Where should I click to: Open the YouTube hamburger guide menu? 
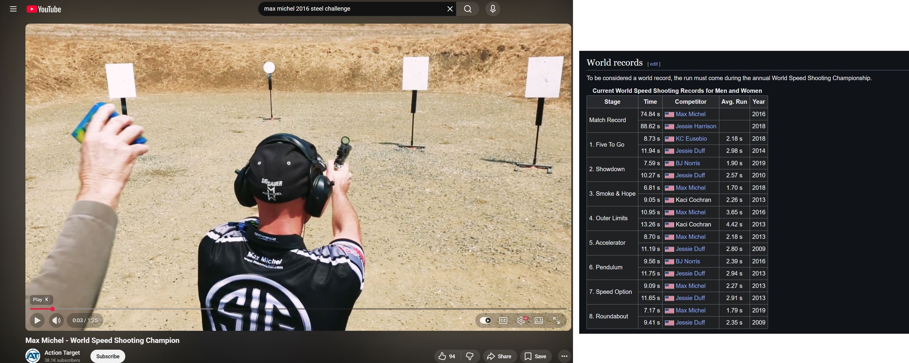click(x=13, y=9)
